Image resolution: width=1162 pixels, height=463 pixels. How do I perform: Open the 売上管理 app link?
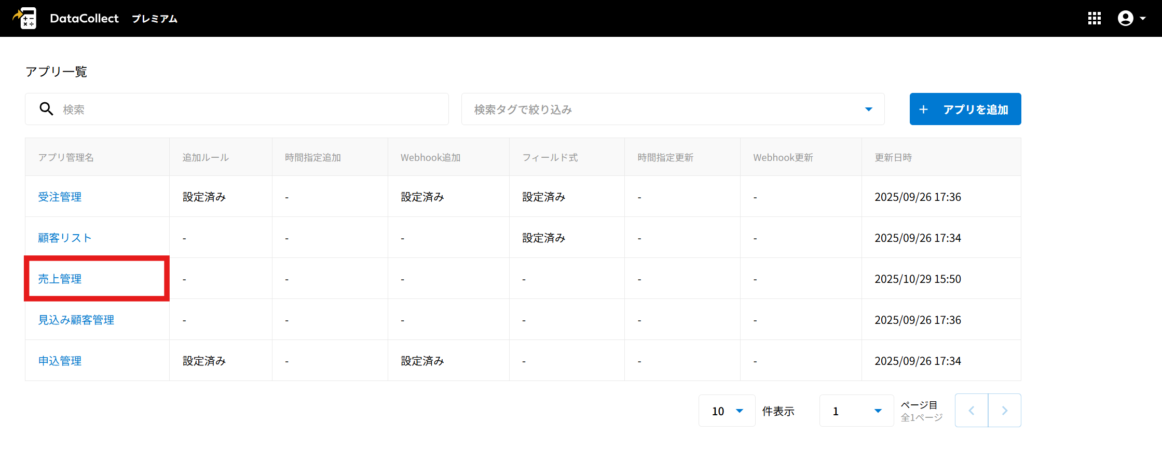click(60, 279)
